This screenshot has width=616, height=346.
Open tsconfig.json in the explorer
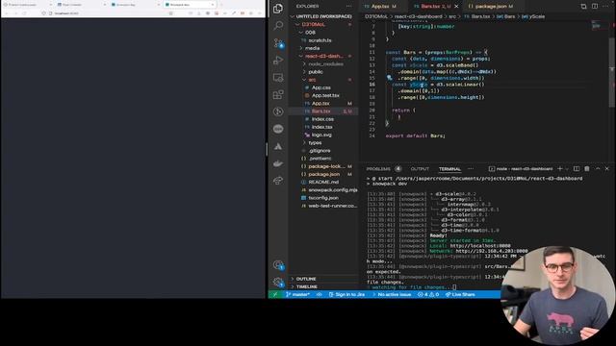point(323,198)
